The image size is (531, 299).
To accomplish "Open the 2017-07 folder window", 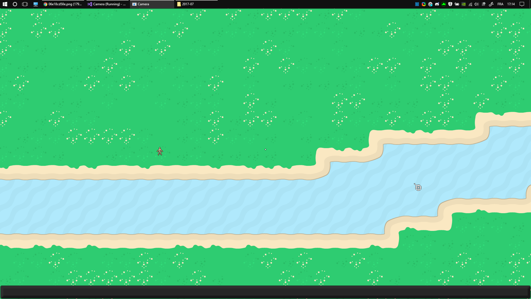I will coord(196,4).
